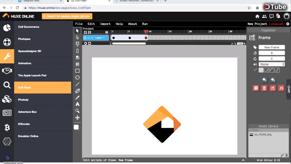Open the Edit menu

(x=91, y=24)
